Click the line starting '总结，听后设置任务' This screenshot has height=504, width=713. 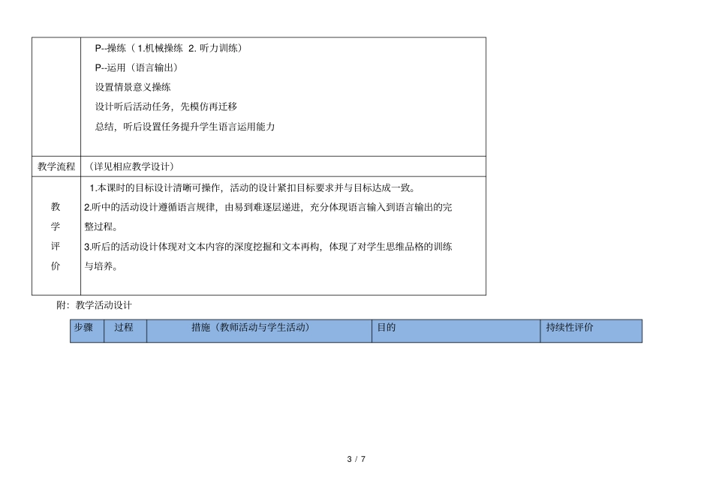point(185,127)
